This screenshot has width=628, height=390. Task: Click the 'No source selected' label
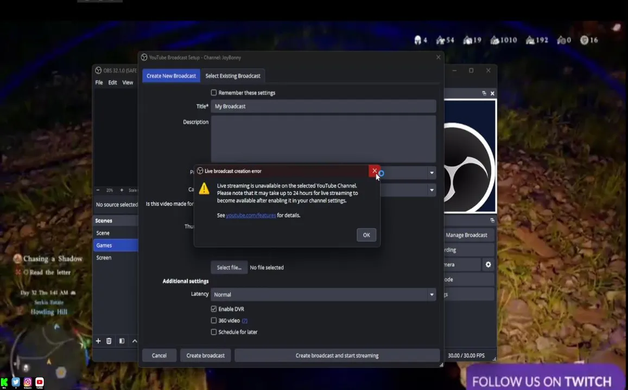point(117,205)
